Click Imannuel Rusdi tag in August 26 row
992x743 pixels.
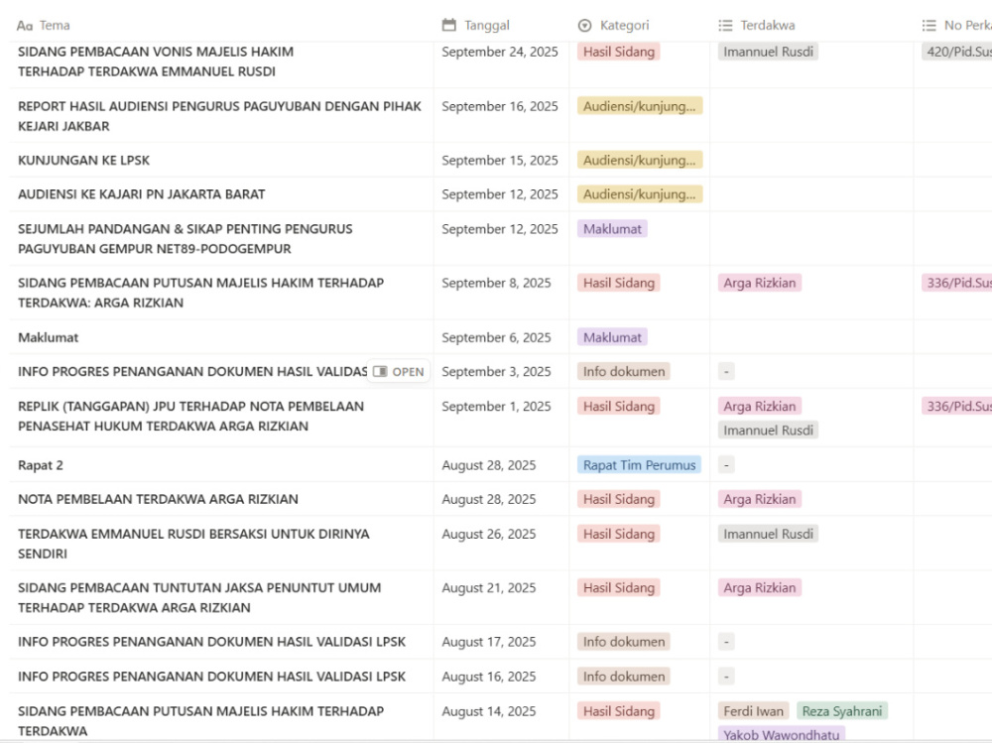768,534
